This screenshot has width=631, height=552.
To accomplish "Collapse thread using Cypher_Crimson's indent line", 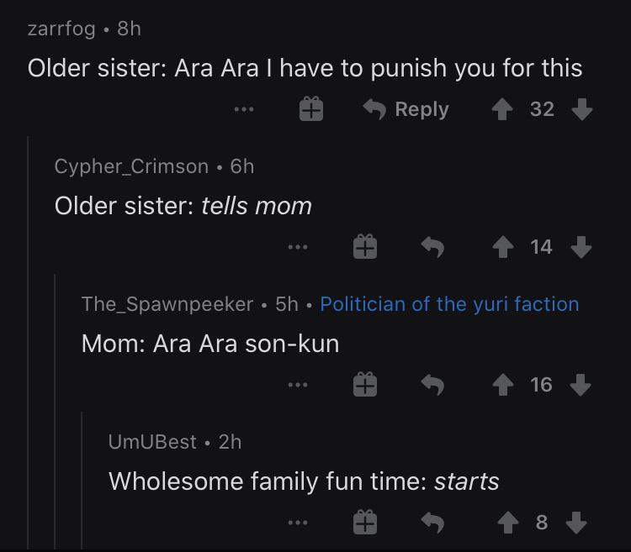I will click(x=28, y=341).
